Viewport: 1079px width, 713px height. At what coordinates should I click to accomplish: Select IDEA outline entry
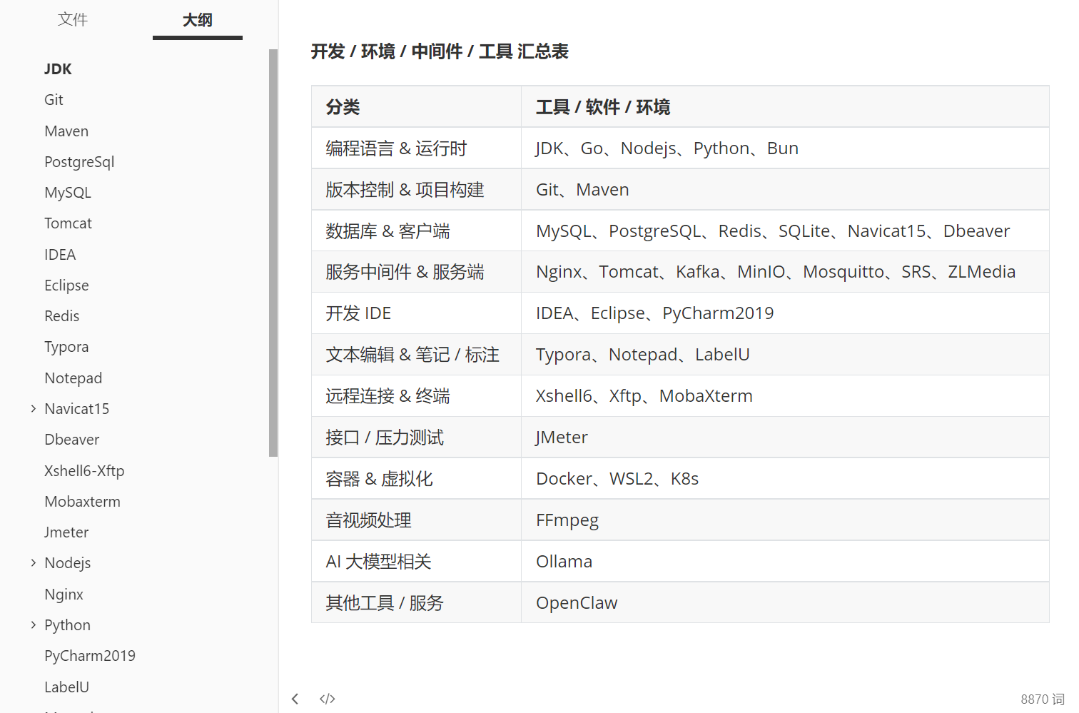[60, 255]
